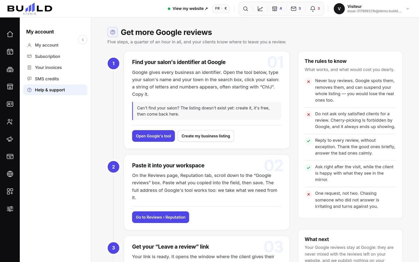The width and height of the screenshot is (419, 262).
Task: Open the notifications bell icon
Action: point(315,9)
